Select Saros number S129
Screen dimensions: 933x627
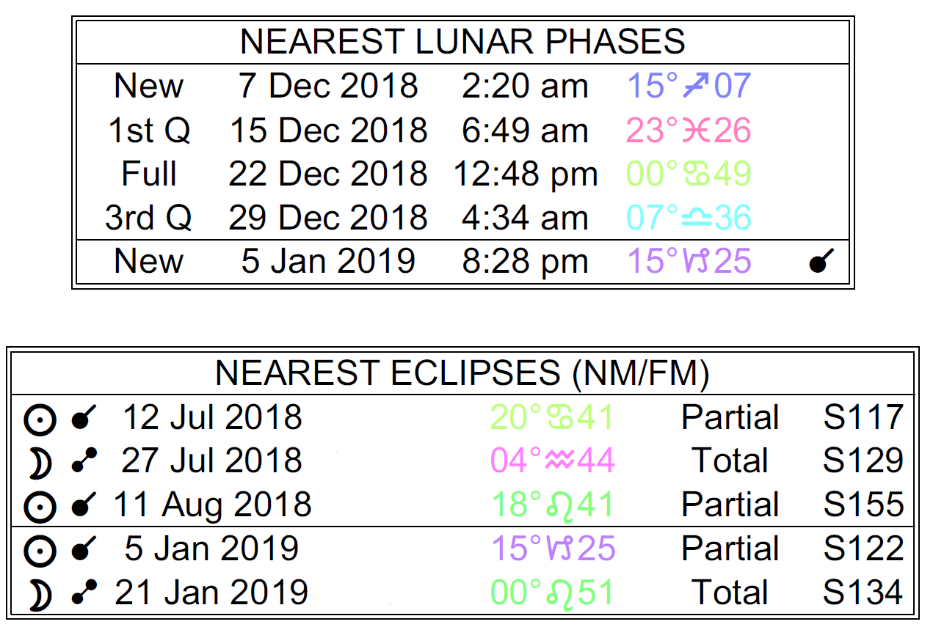click(863, 461)
